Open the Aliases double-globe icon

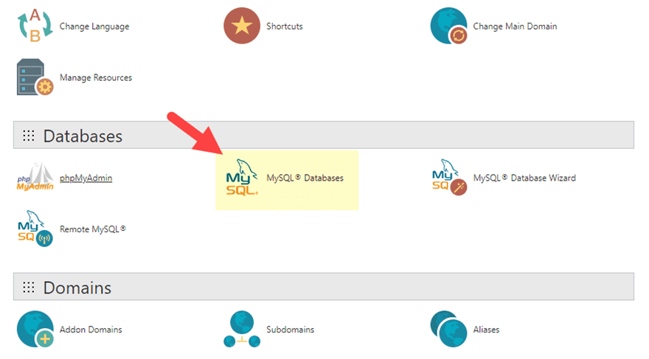[x=448, y=330]
